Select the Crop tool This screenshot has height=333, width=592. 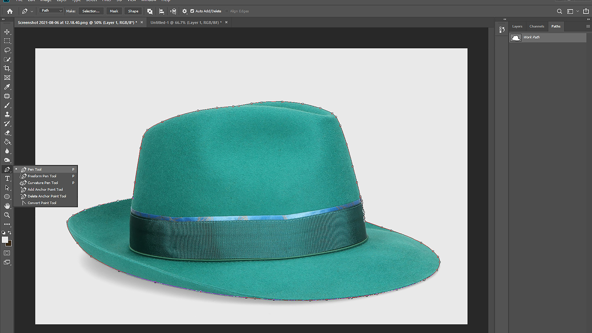7,68
